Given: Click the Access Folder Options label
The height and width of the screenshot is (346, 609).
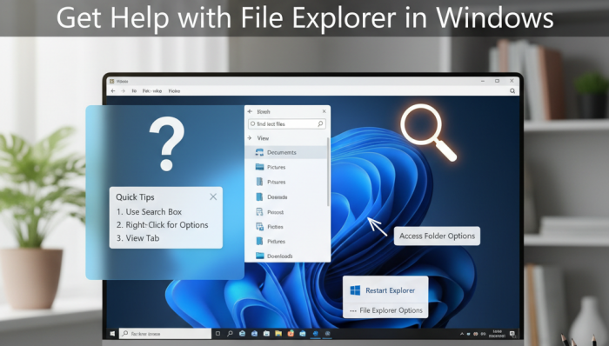Looking at the screenshot, I should [437, 236].
